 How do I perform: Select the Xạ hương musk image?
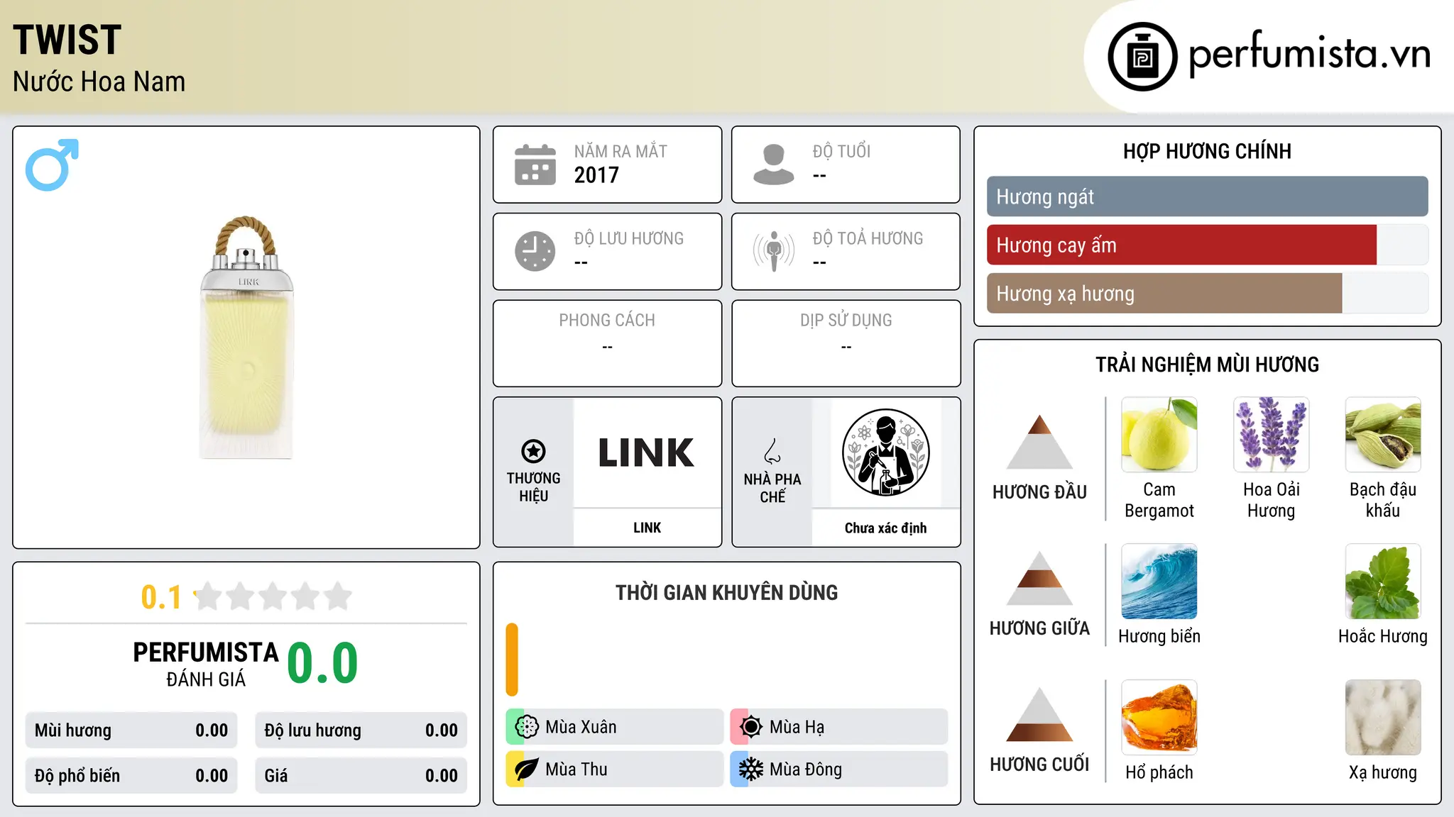[x=1383, y=718]
